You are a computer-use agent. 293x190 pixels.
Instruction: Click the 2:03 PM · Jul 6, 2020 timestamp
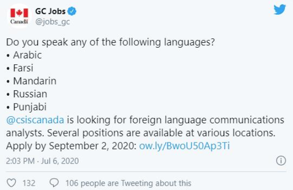coord(42,161)
